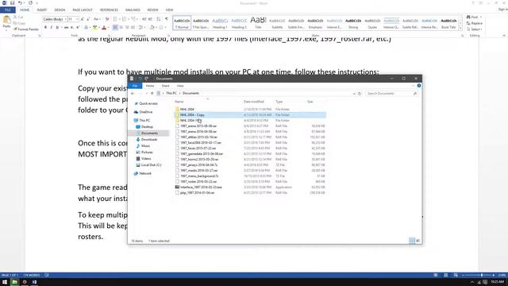Click the Grow Font icon
508x286 pixels.
pos(83,19)
